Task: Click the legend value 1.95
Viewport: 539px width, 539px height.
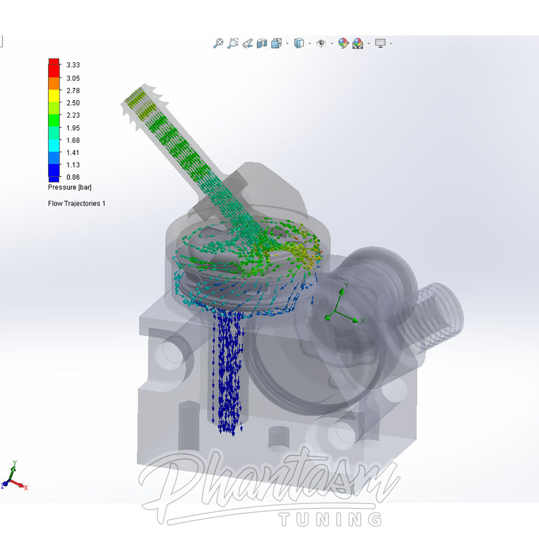Action: pyautogui.click(x=73, y=128)
